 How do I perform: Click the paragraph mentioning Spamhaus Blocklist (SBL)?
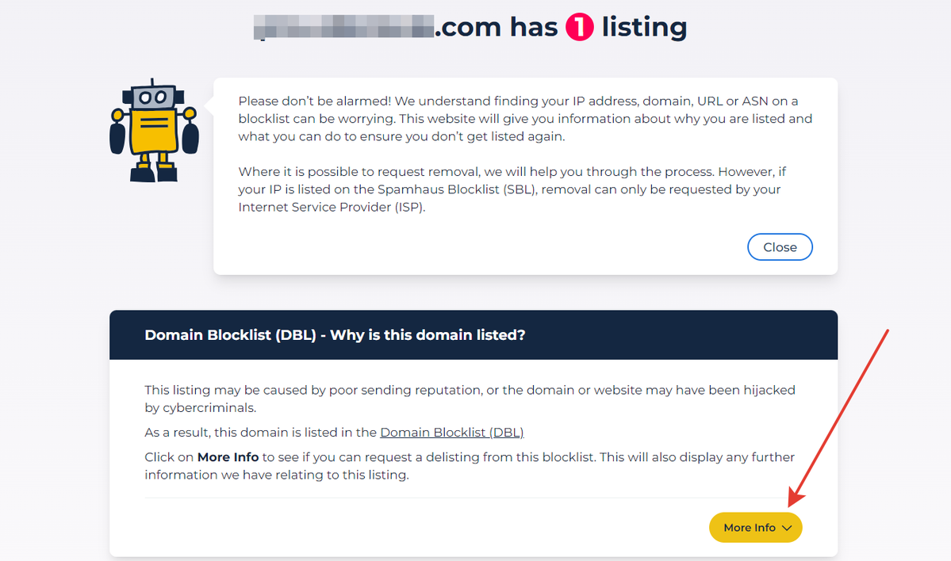[512, 189]
